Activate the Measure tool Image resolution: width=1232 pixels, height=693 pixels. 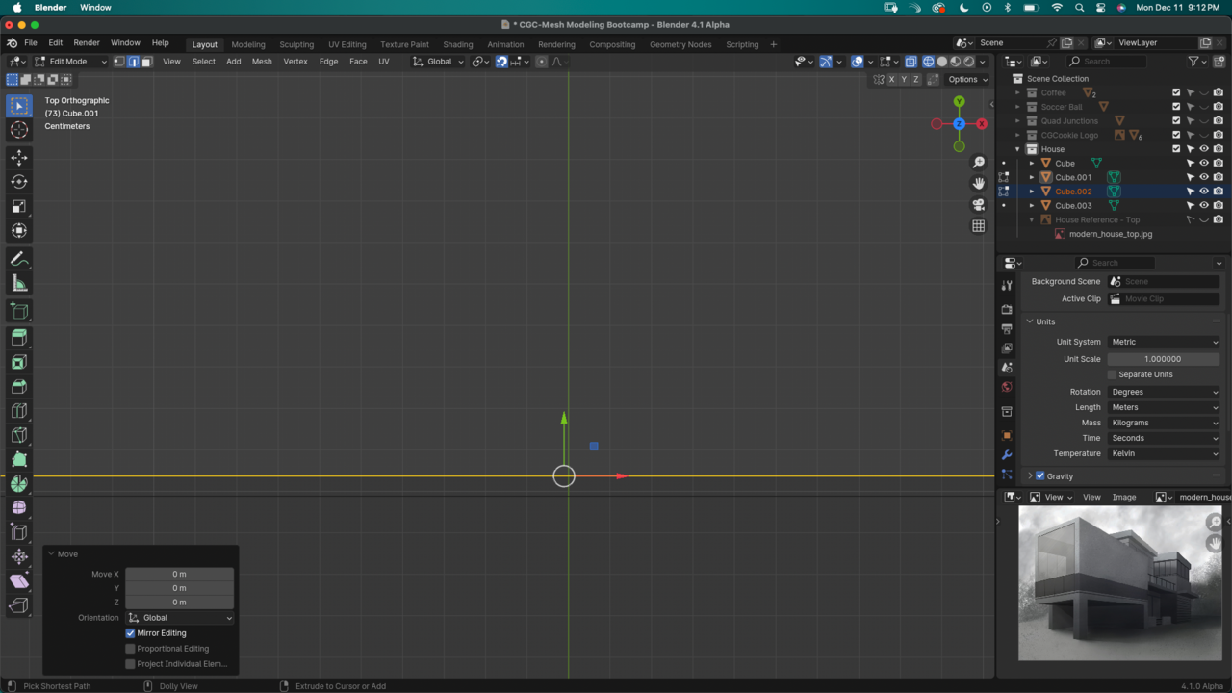pos(19,283)
